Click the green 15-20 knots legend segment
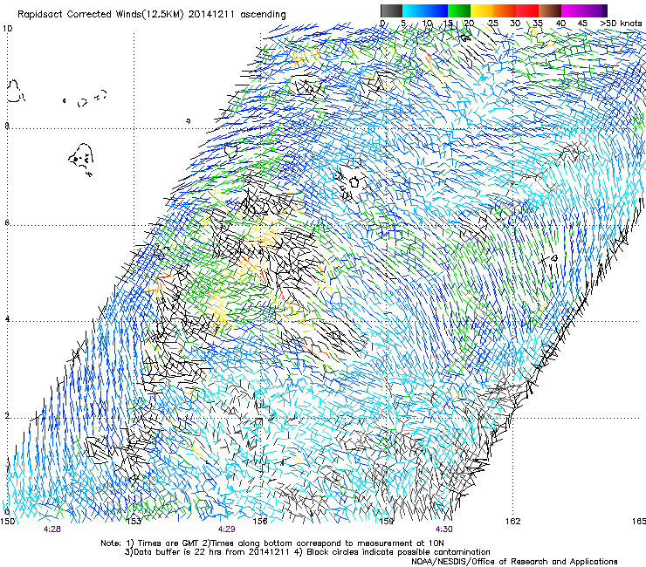 click(459, 10)
